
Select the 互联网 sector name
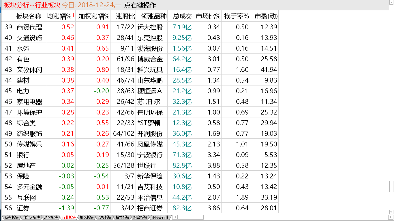pos(26,197)
